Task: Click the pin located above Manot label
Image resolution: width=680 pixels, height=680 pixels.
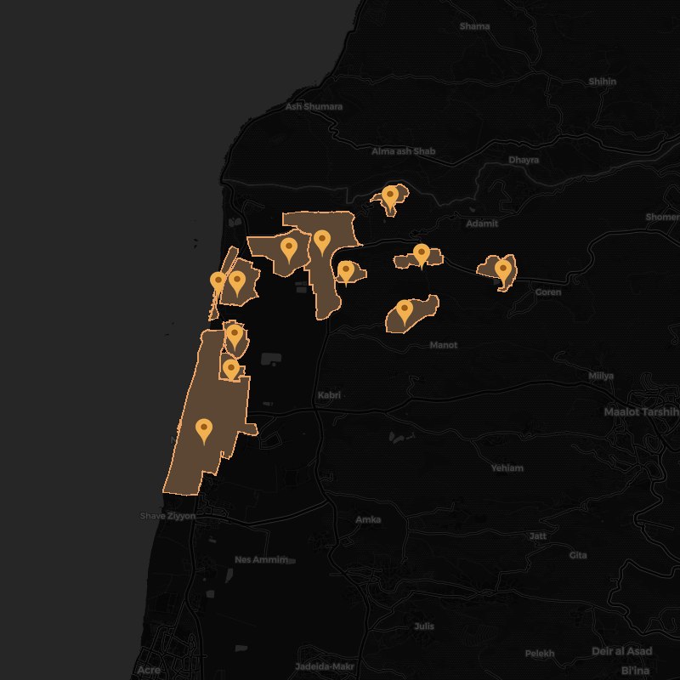Action: (405, 311)
